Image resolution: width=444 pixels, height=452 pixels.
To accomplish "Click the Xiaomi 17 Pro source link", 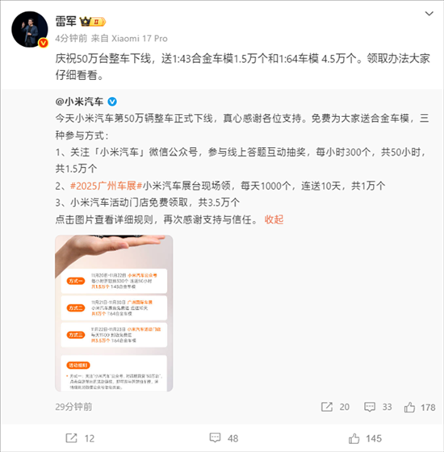I will point(140,39).
